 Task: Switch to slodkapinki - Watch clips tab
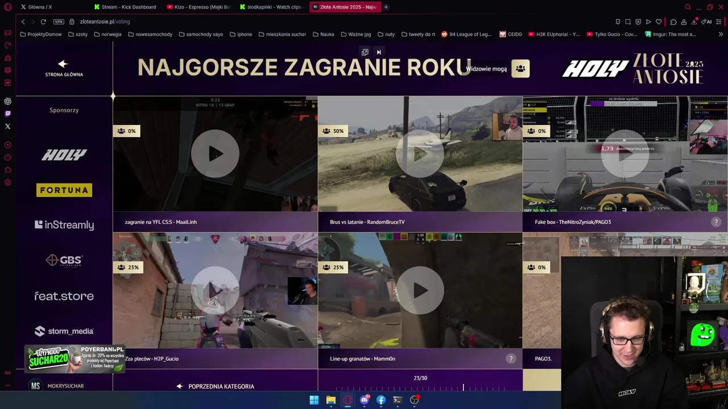[x=272, y=7]
